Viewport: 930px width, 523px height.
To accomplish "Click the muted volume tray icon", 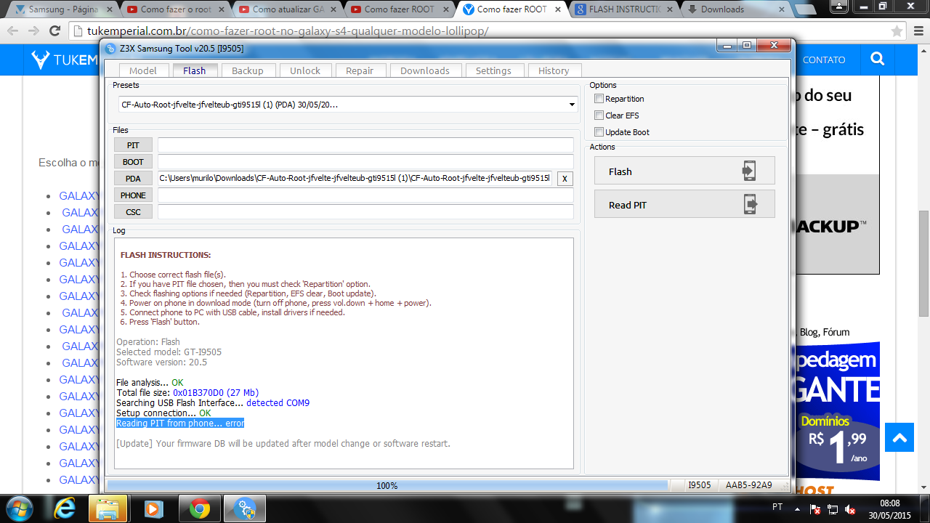I will 850,510.
